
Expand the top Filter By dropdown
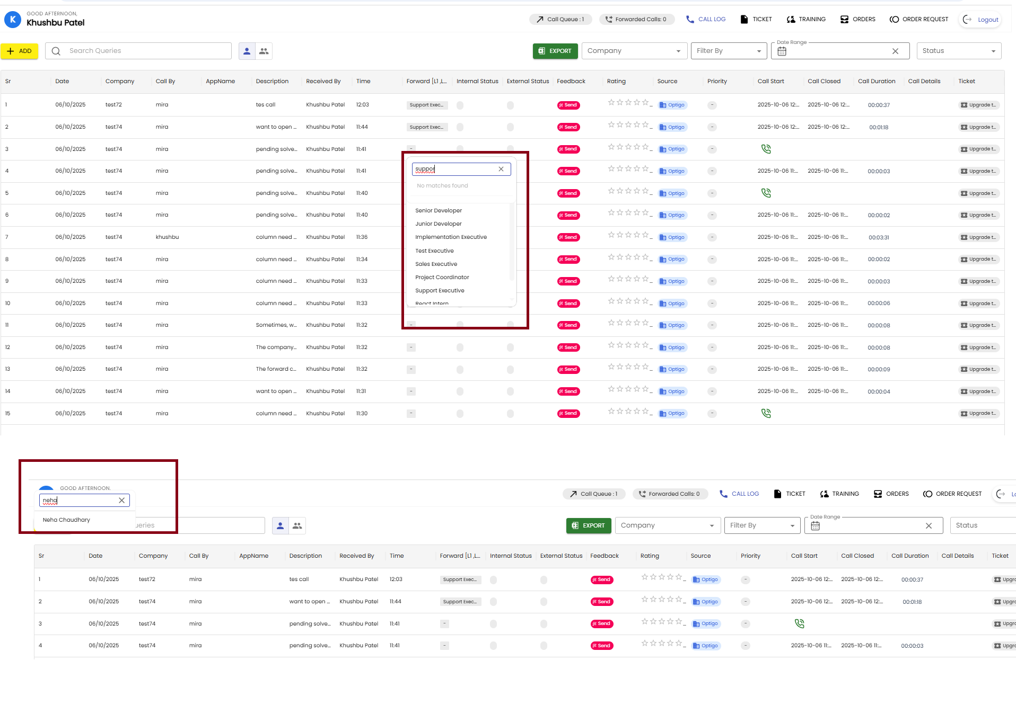(x=729, y=51)
